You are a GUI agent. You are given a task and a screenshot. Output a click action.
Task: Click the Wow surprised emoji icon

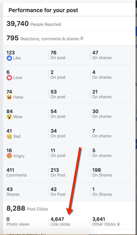(x=9, y=117)
